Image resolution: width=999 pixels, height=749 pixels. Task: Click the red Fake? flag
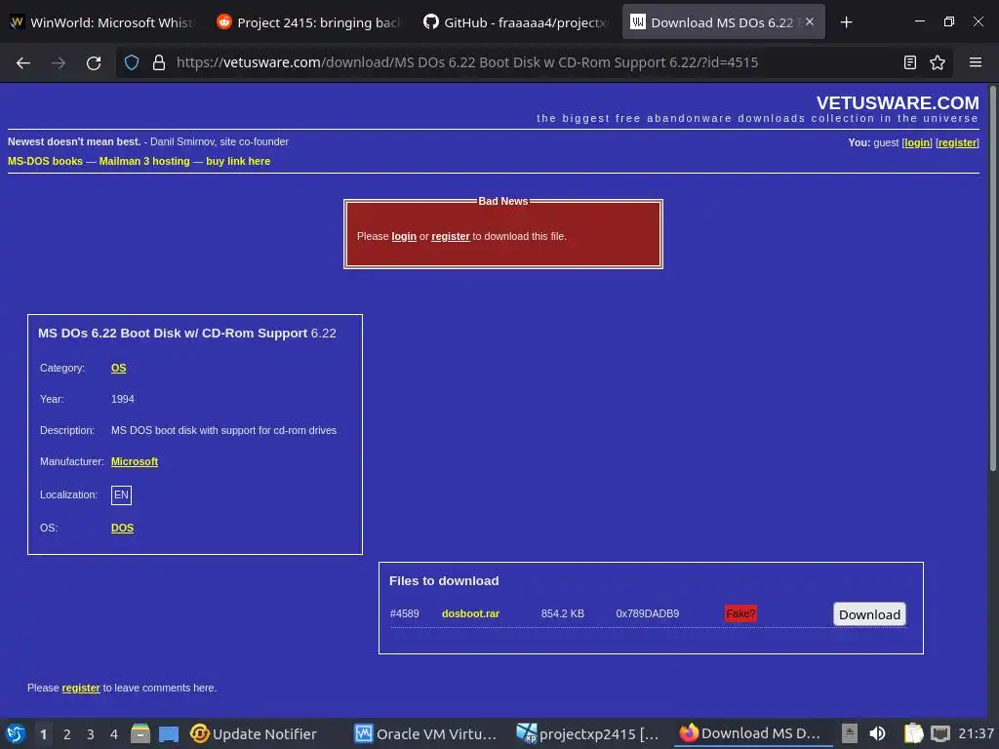(740, 614)
